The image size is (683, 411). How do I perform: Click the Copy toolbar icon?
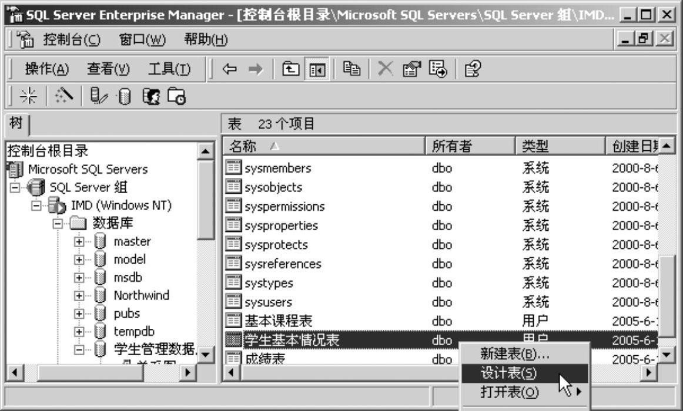[x=351, y=69]
